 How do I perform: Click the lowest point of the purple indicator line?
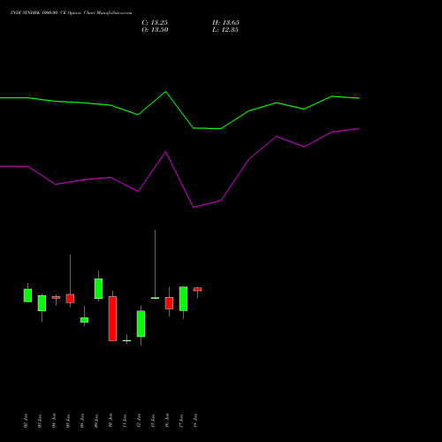click(x=194, y=207)
